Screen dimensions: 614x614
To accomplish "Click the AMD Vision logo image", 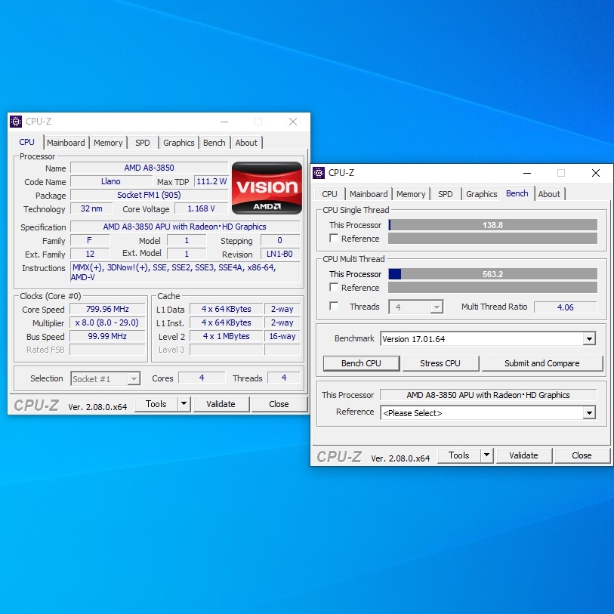I will click(x=267, y=188).
